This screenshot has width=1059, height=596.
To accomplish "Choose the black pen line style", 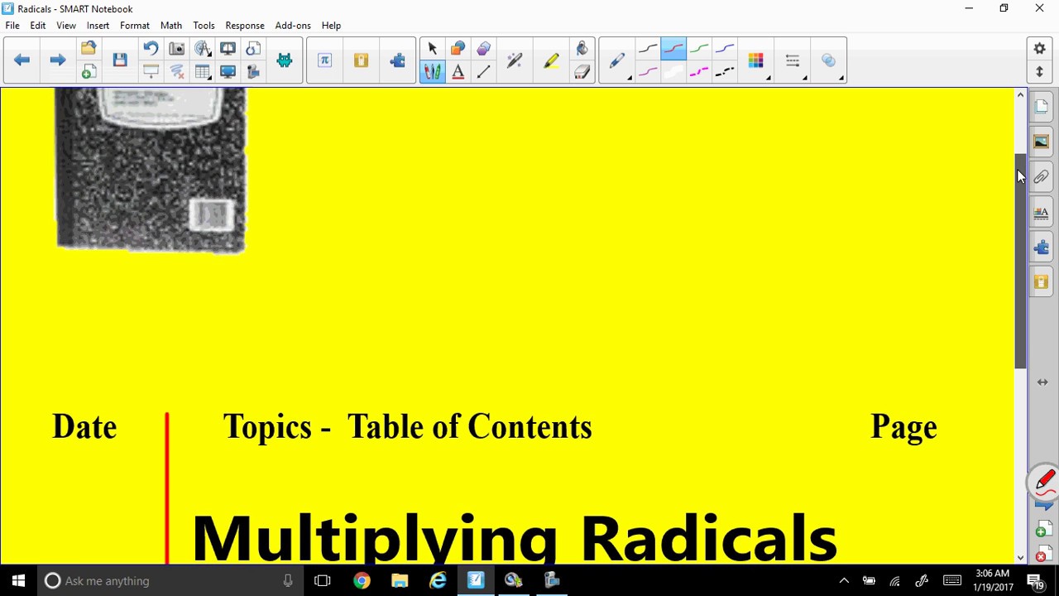I will click(x=648, y=49).
